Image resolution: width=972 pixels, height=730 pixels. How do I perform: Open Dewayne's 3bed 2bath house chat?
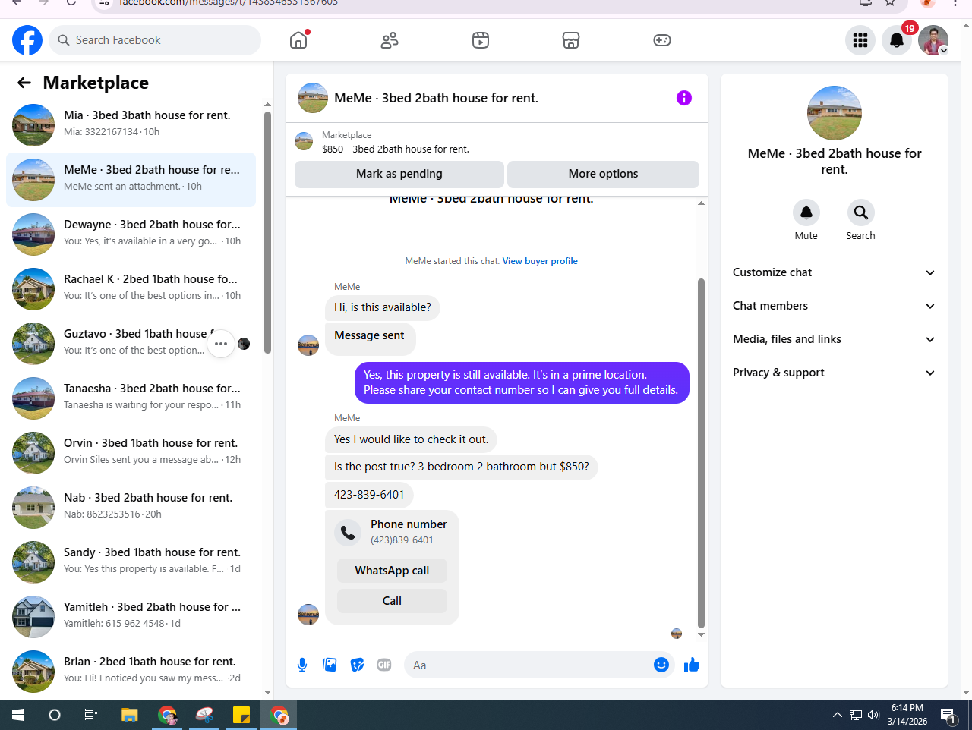coord(131,234)
